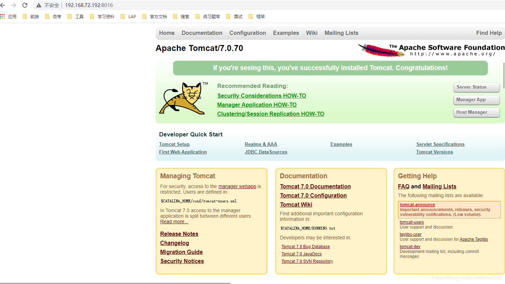Click the Tomcat cat logo image
Screen dimensions: 505x284
184,98
